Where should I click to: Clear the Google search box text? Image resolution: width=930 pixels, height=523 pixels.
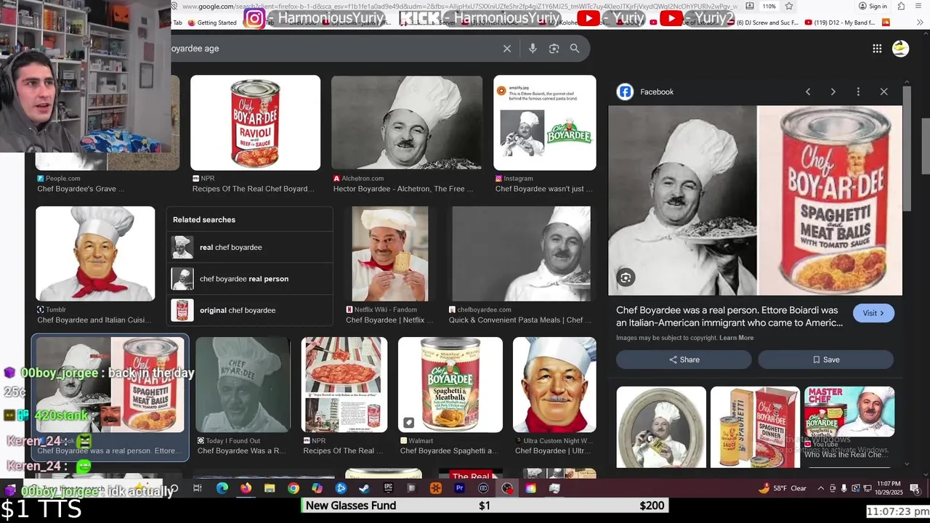(507, 49)
